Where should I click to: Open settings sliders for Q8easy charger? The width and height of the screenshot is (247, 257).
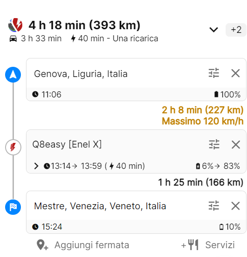(214, 144)
